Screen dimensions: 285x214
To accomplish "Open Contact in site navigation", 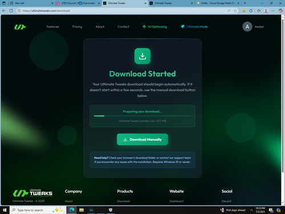I will [123, 27].
